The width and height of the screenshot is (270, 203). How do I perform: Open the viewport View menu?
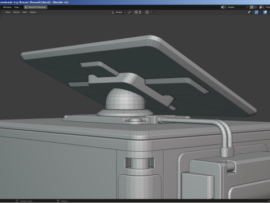(x=8, y=12)
